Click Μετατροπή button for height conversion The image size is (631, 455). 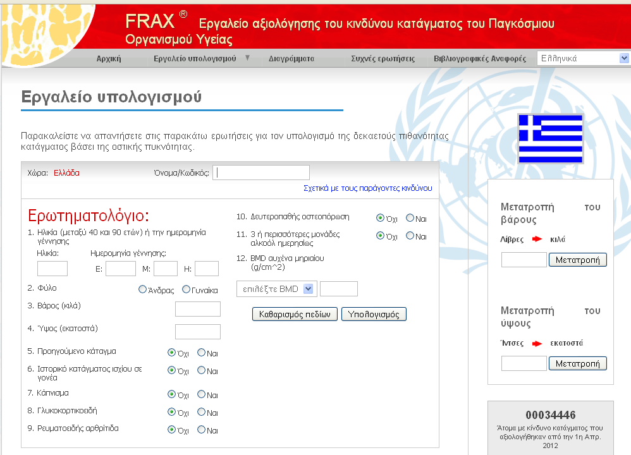point(577,363)
